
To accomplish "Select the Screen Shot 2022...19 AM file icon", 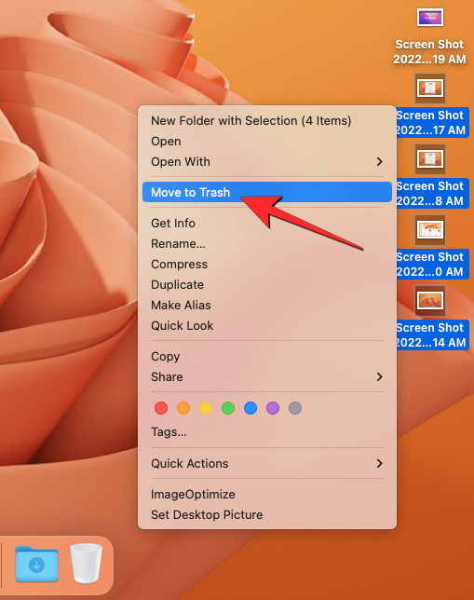I will [430, 18].
